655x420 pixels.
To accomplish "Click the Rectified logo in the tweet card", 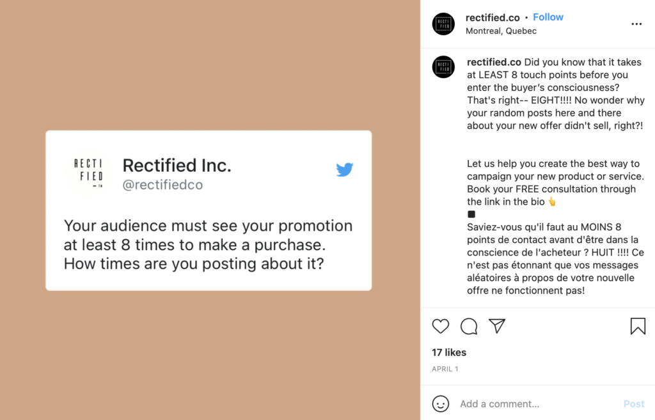I will (88, 173).
